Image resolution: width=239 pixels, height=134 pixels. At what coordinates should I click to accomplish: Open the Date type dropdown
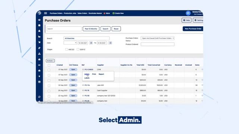pyautogui.click(x=70, y=43)
